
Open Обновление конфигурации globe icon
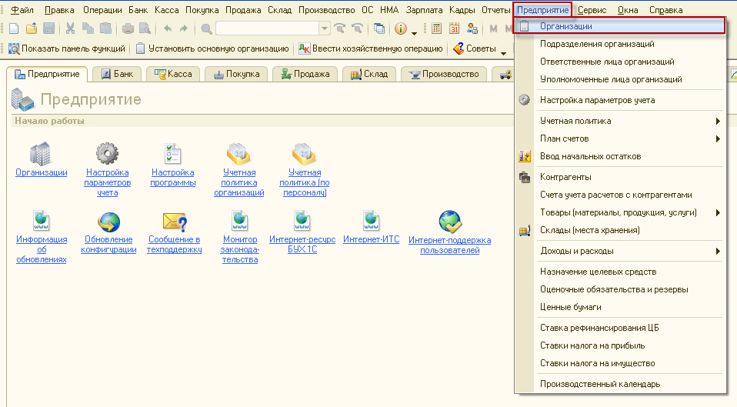[x=108, y=222]
